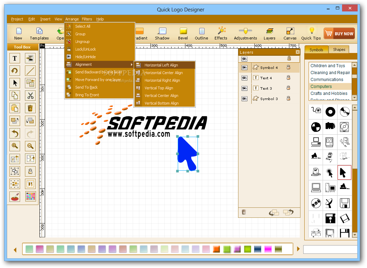
Task: Open the Filters menu
Action: coord(87,19)
